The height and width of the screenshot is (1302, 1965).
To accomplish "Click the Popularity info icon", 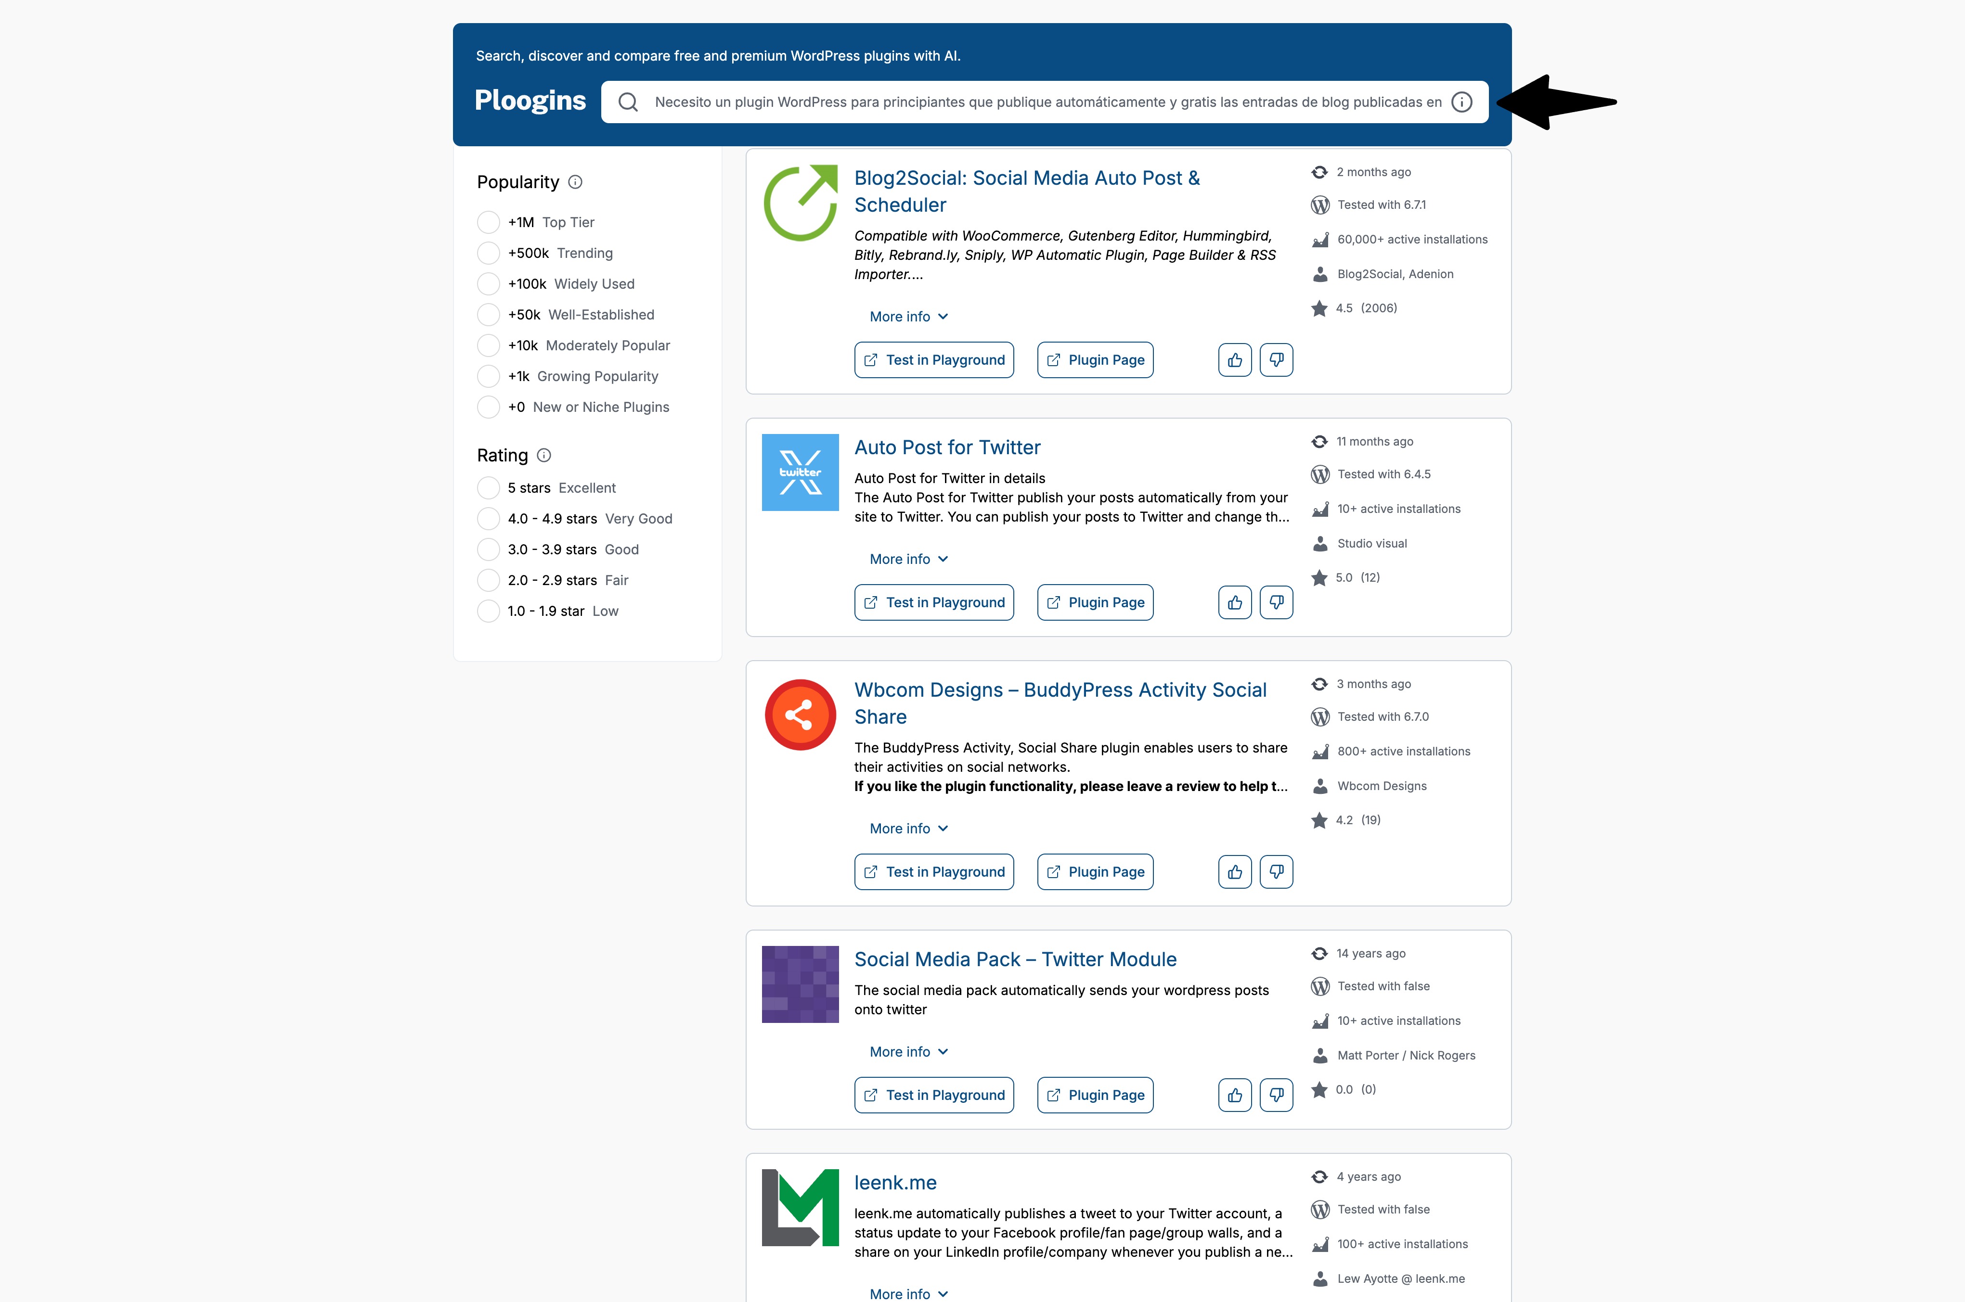I will [x=575, y=182].
